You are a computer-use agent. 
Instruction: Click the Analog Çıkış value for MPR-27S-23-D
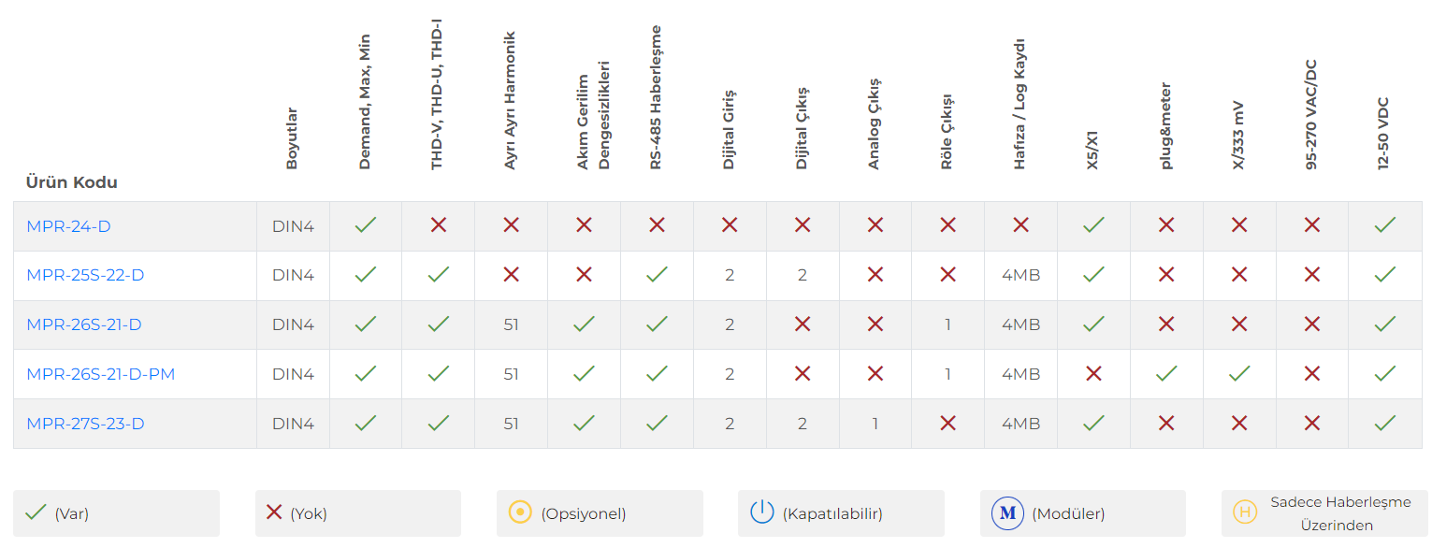[875, 424]
